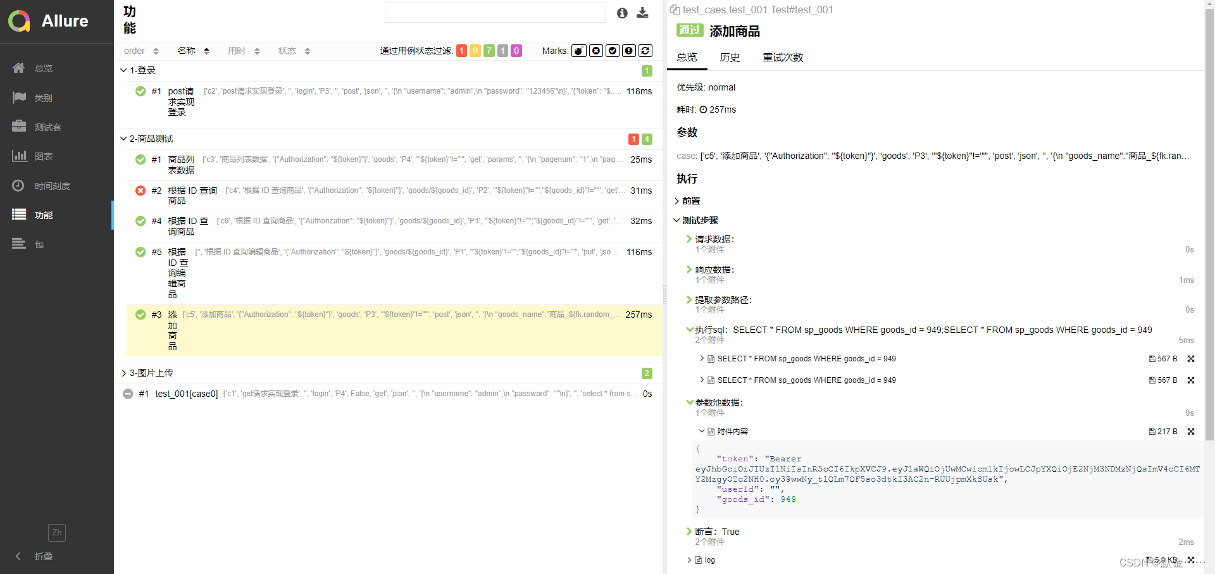The height and width of the screenshot is (574, 1215).
Task: Toggle the yellow broken status filter
Action: (475, 51)
